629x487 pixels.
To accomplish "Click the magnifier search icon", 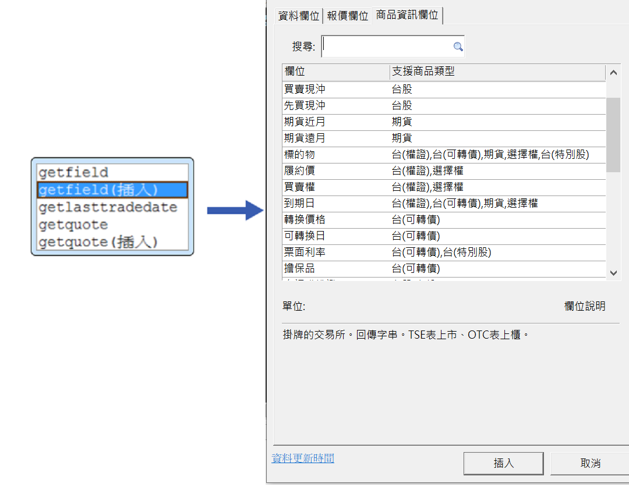I will click(458, 47).
